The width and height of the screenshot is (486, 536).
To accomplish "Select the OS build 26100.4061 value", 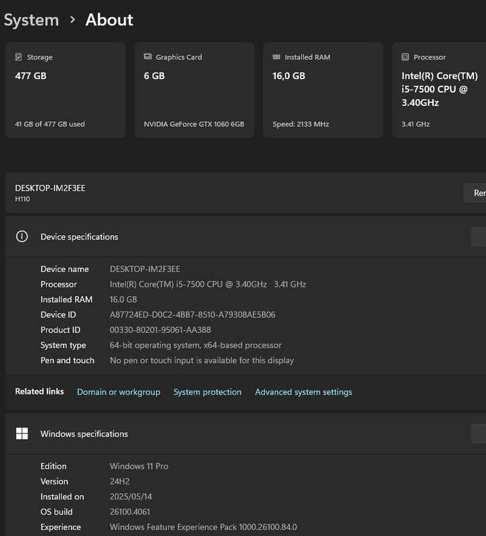I will 130,512.
